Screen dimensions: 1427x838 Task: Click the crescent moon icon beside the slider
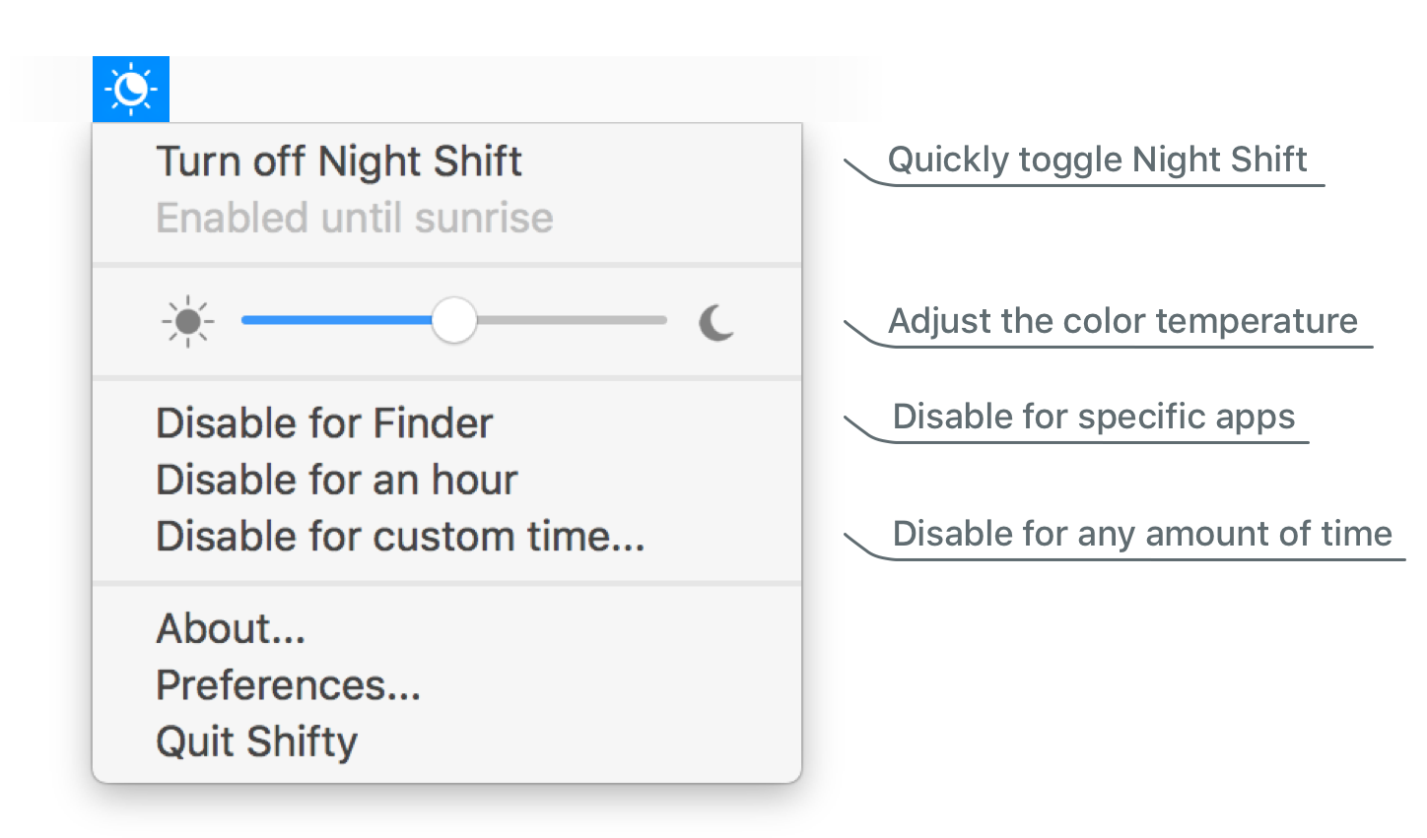[x=716, y=322]
